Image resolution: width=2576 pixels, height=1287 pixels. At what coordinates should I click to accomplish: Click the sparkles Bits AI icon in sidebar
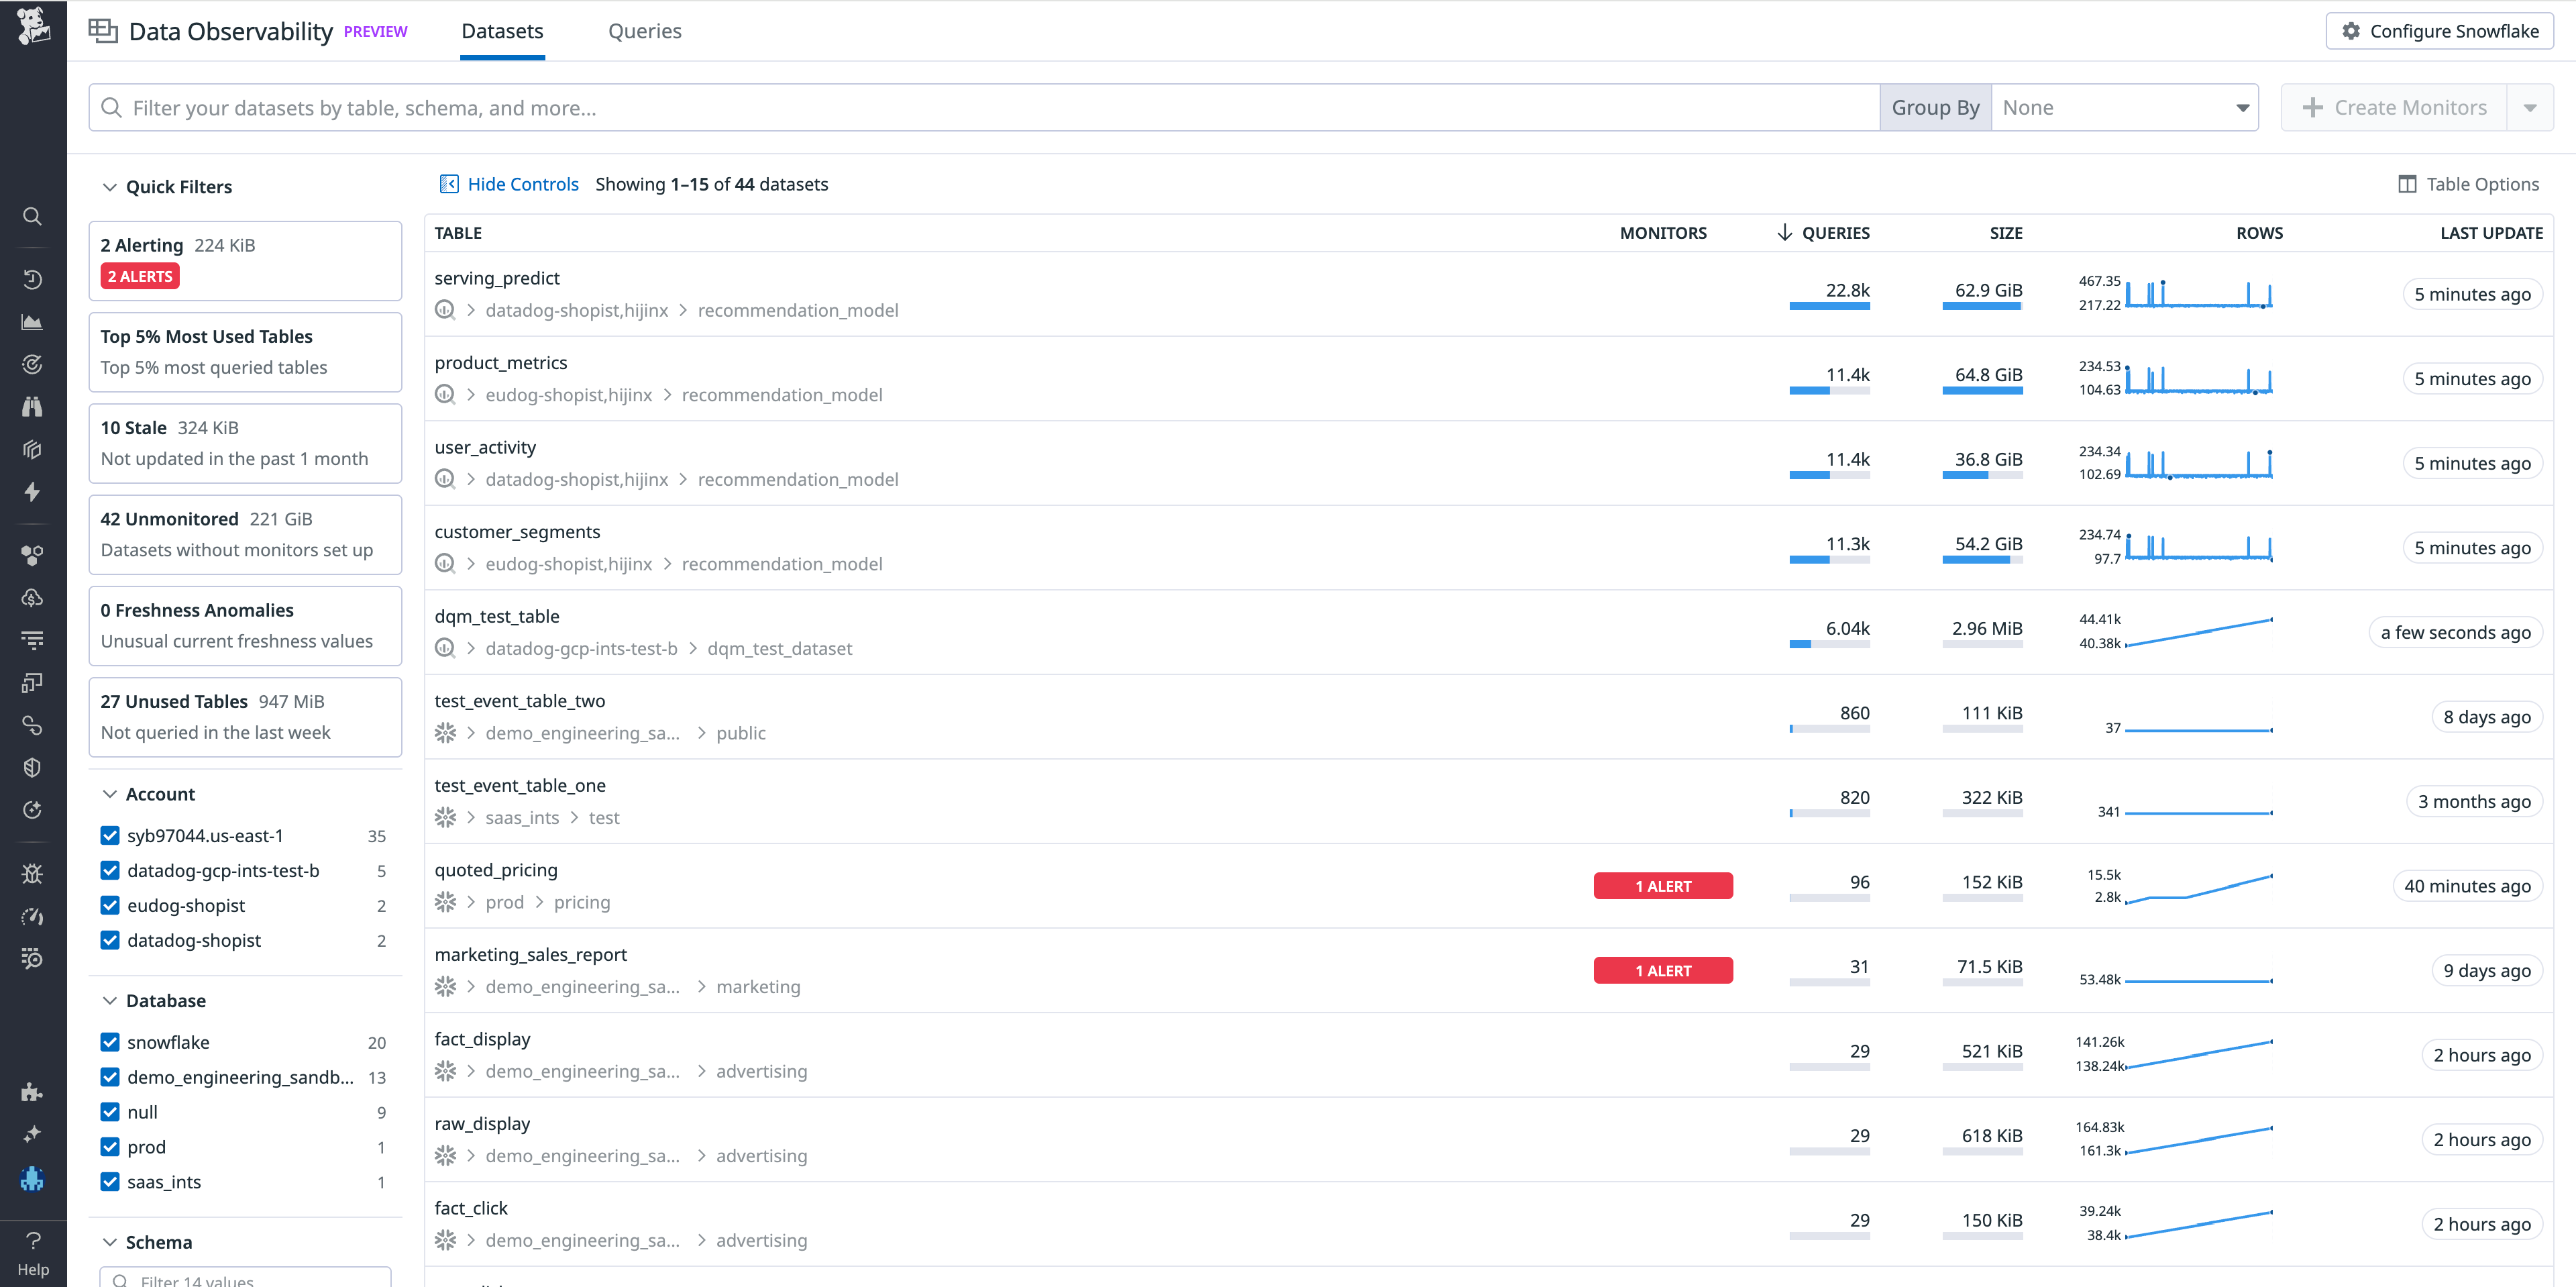[32, 1133]
